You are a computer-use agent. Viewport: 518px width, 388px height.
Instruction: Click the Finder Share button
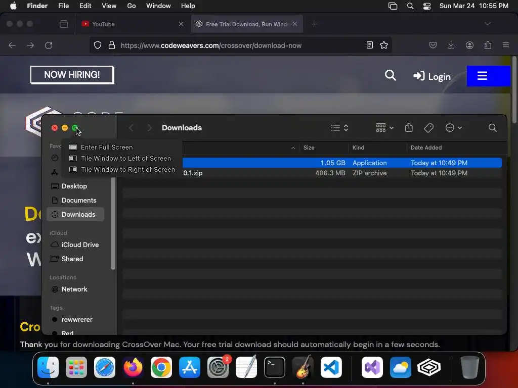point(409,127)
